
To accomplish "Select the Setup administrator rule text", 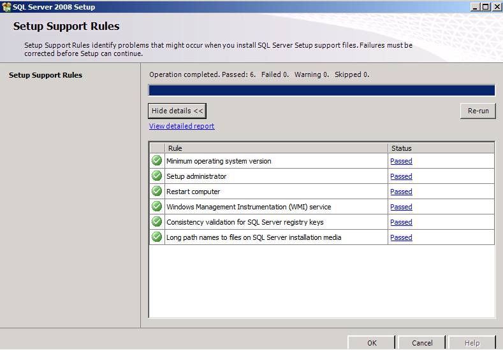I will tap(196, 176).
